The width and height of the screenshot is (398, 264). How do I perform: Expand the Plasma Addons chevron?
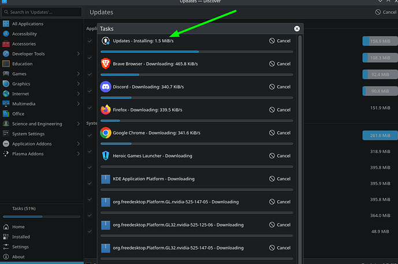[78, 154]
